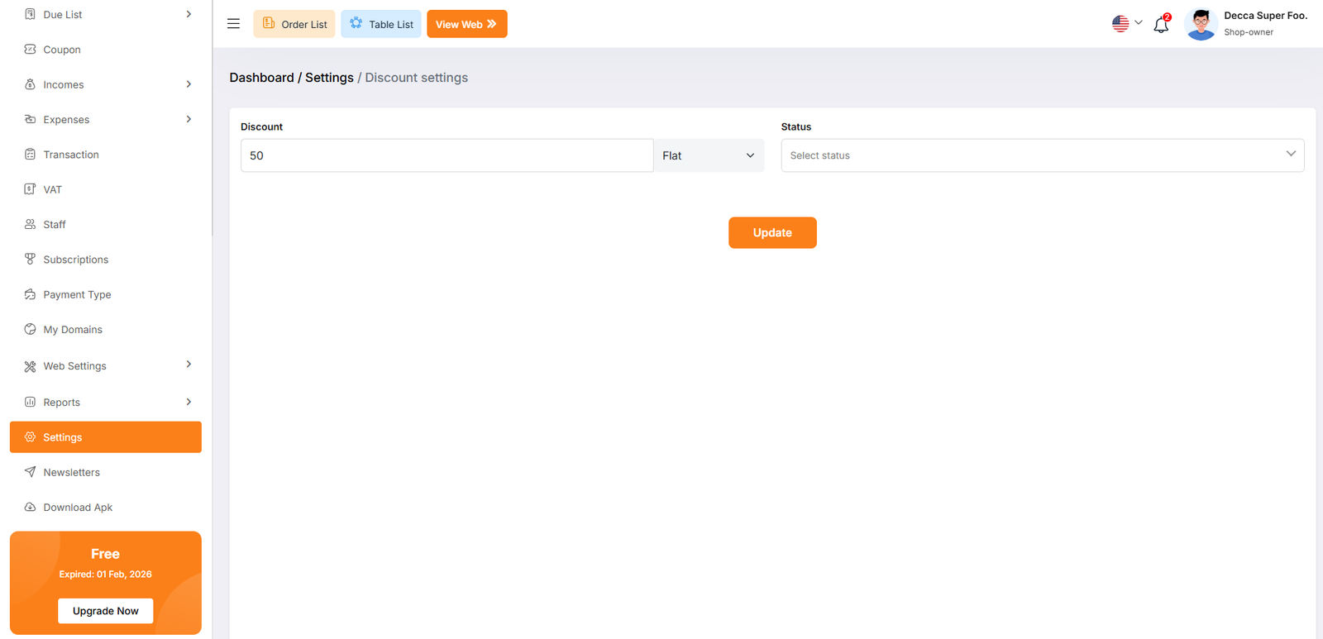This screenshot has height=639, width=1323.
Task: Open the Select status dropdown
Action: (1042, 155)
